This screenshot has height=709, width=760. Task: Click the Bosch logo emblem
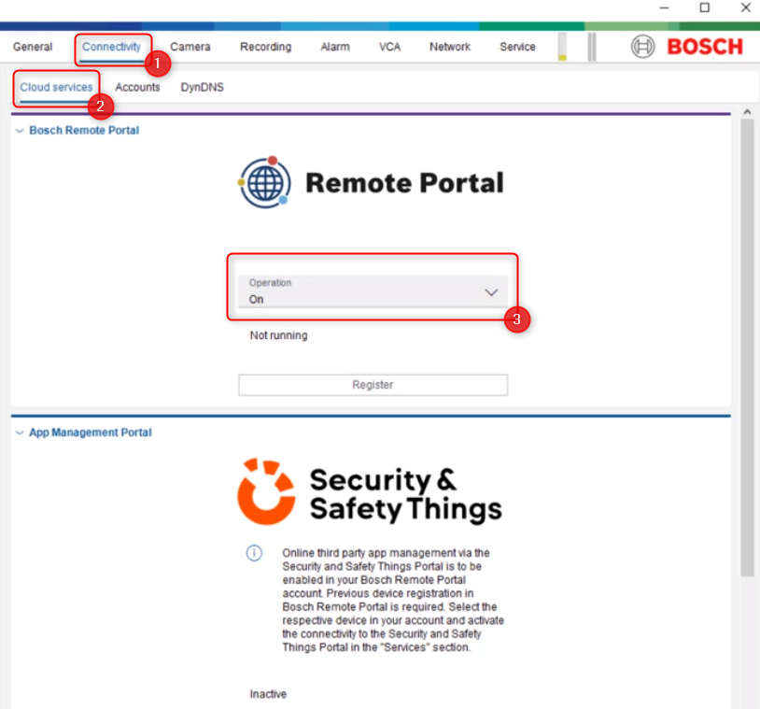(642, 47)
